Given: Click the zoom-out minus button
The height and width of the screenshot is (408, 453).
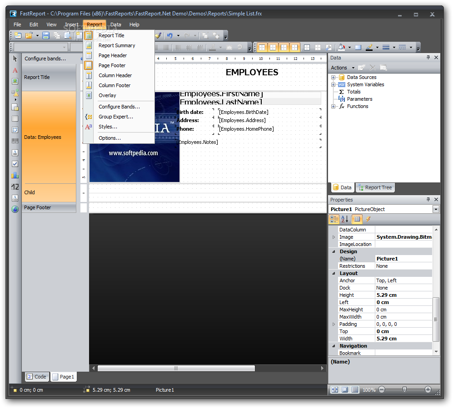Looking at the screenshot, I should (x=382, y=389).
